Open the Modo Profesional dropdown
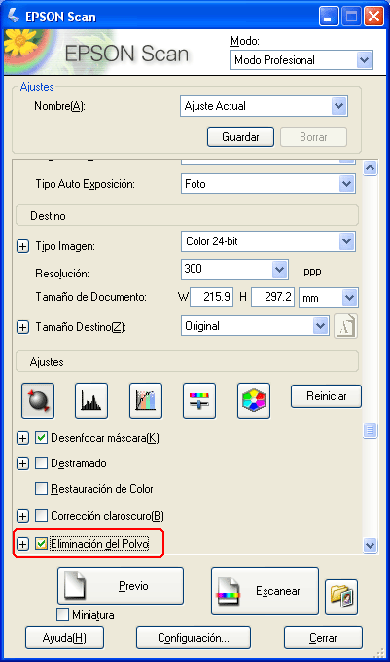390x662 pixels. pos(301,60)
